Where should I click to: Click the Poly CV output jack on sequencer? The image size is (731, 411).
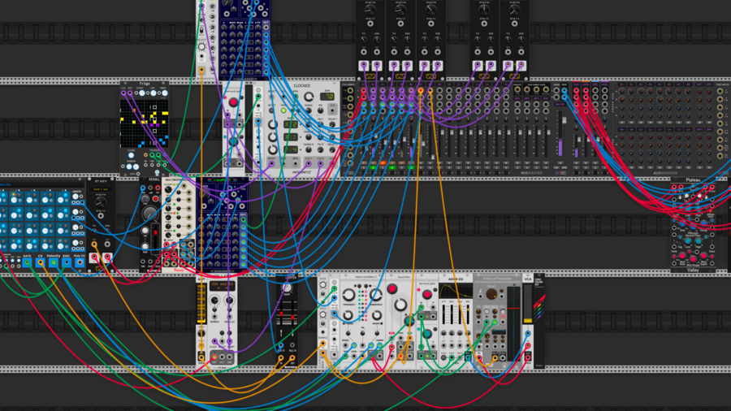click(x=80, y=263)
